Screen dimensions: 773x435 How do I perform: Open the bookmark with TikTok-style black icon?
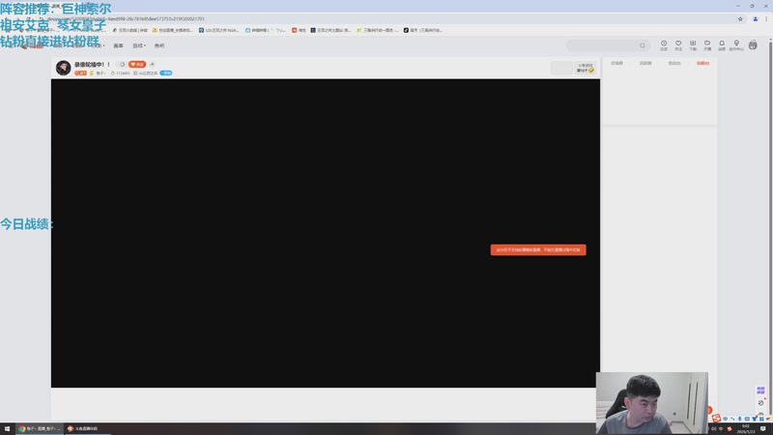click(423, 30)
